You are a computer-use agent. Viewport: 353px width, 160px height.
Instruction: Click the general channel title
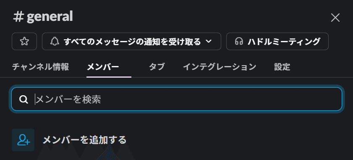50,17
